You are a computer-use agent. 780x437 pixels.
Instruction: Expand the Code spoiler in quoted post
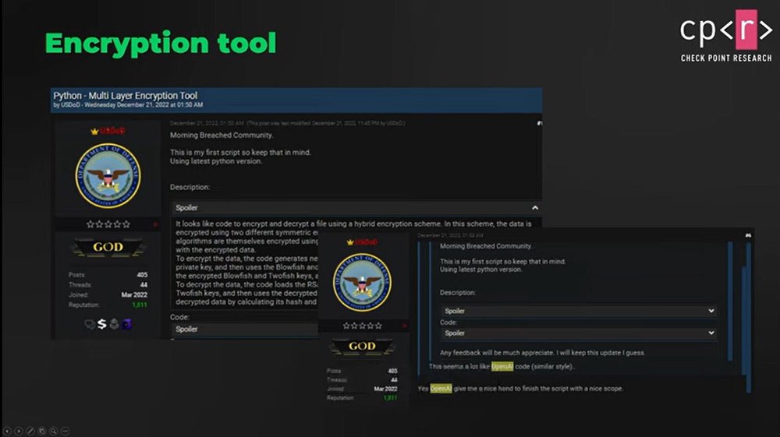tap(577, 333)
